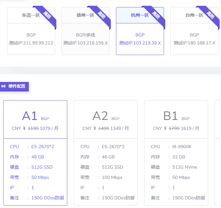Click the 高防 ribbon on 扬州一区
The image size is (221, 208).
102,15
